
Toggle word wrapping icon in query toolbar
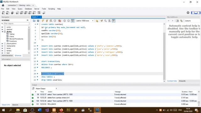tap(114, 21)
